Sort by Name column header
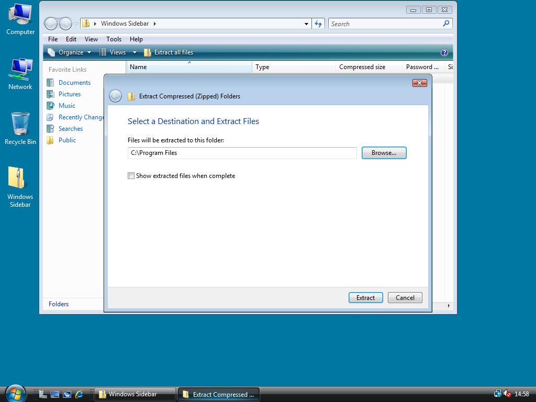The width and height of the screenshot is (536, 402). click(x=189, y=67)
